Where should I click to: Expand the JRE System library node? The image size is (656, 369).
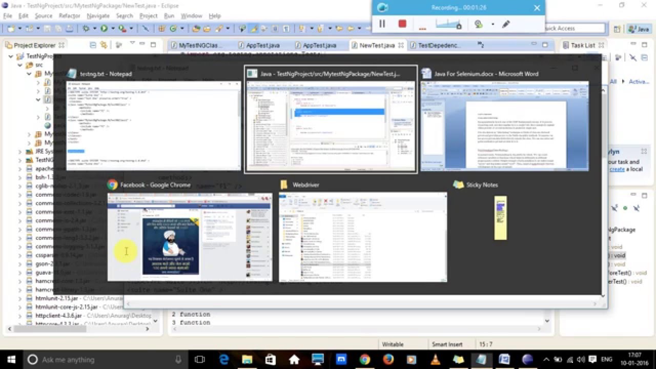[21, 152]
